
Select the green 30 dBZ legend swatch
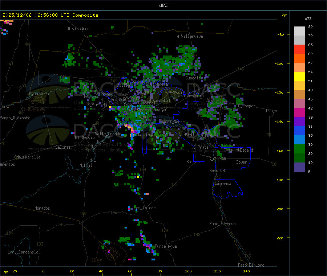tap(299, 149)
